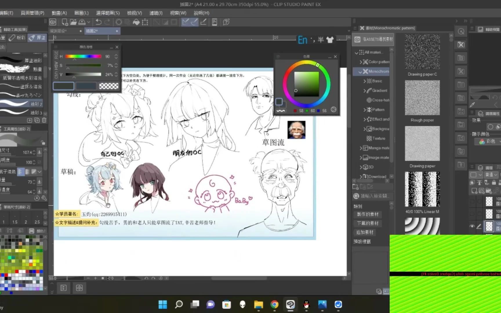Adjust the Hue slider in color panel

click(83, 57)
